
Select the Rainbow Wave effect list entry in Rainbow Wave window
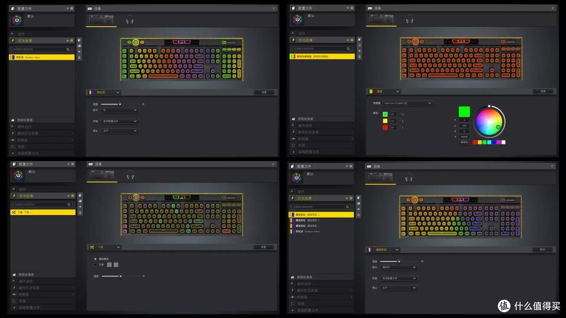[x=41, y=57]
